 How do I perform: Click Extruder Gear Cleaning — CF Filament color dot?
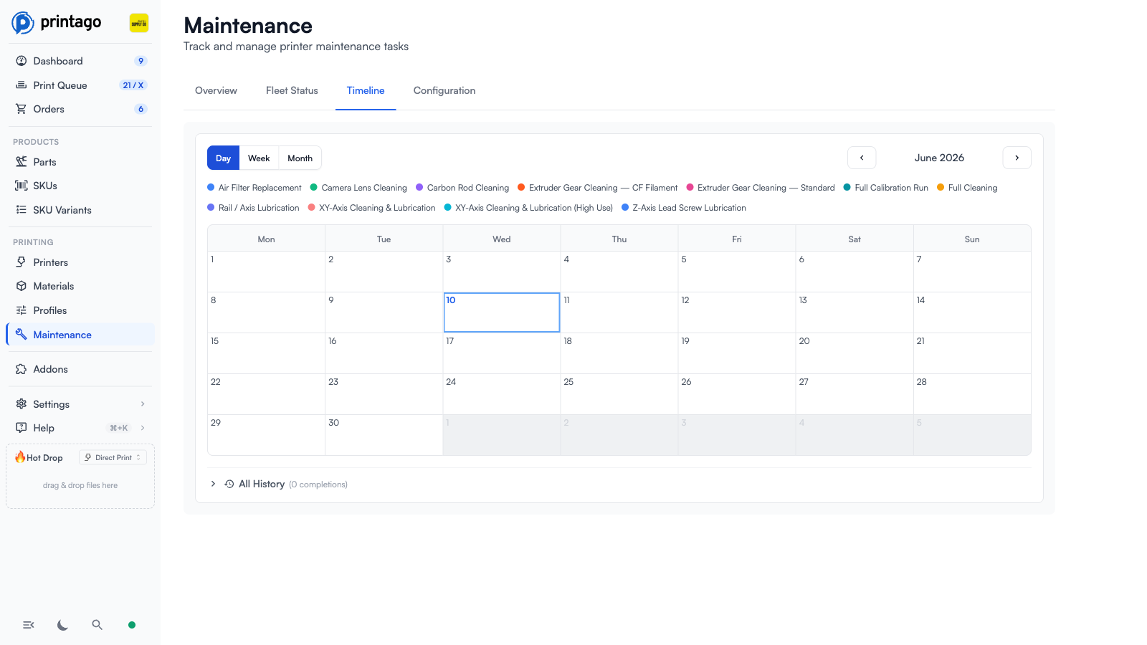click(521, 187)
